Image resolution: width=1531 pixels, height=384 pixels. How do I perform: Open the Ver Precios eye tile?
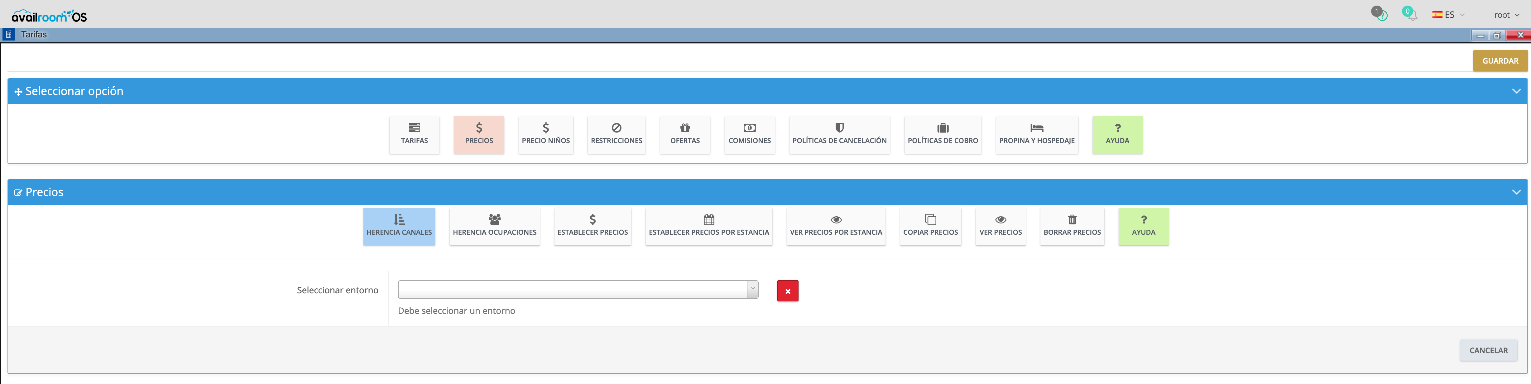pyautogui.click(x=1000, y=226)
